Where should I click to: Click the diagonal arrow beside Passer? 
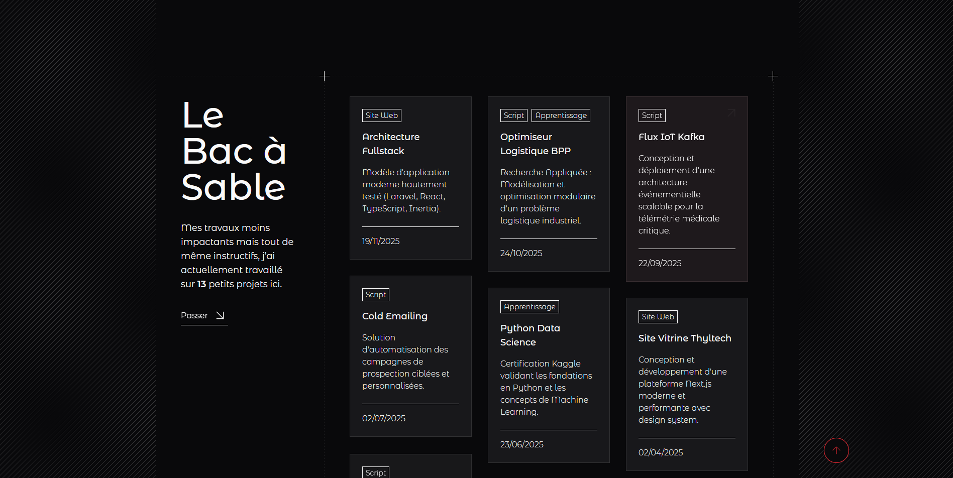tap(220, 315)
